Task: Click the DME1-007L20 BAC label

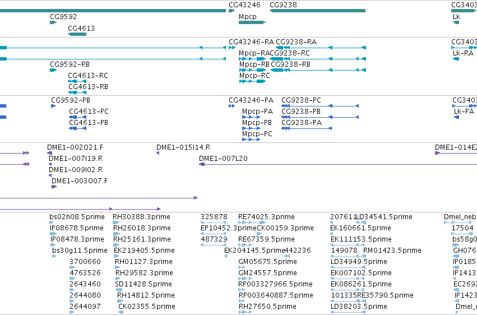Action: pyautogui.click(x=223, y=159)
